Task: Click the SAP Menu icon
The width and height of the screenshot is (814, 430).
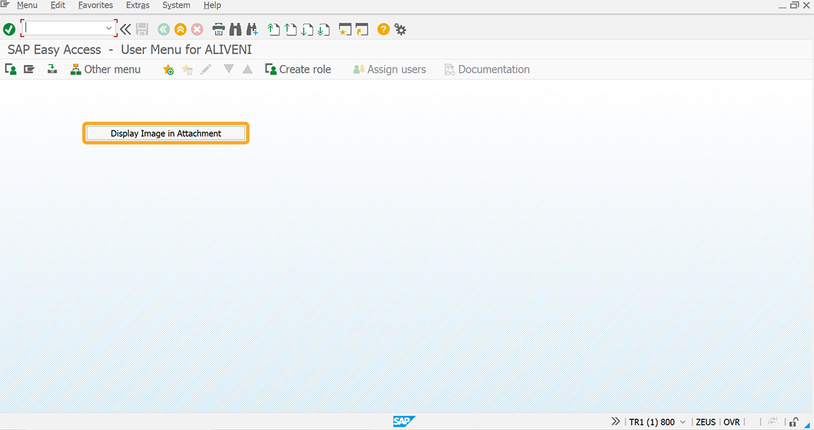Action: click(x=29, y=69)
